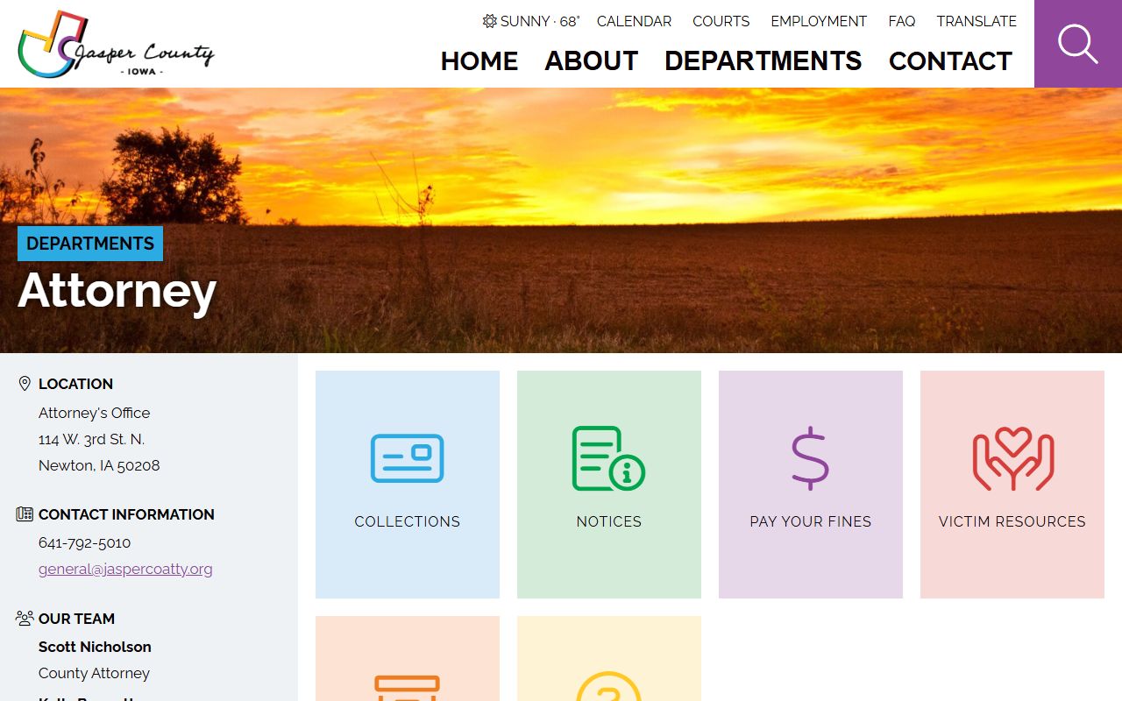This screenshot has width=1122, height=701.
Task: Open the Victim Resources heart-hands icon
Action: pyautogui.click(x=1012, y=458)
